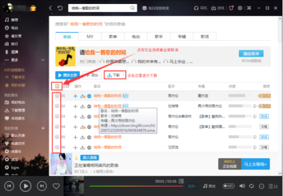Switch to the 歌手 tab
The image size is (283, 196).
[x=159, y=37]
